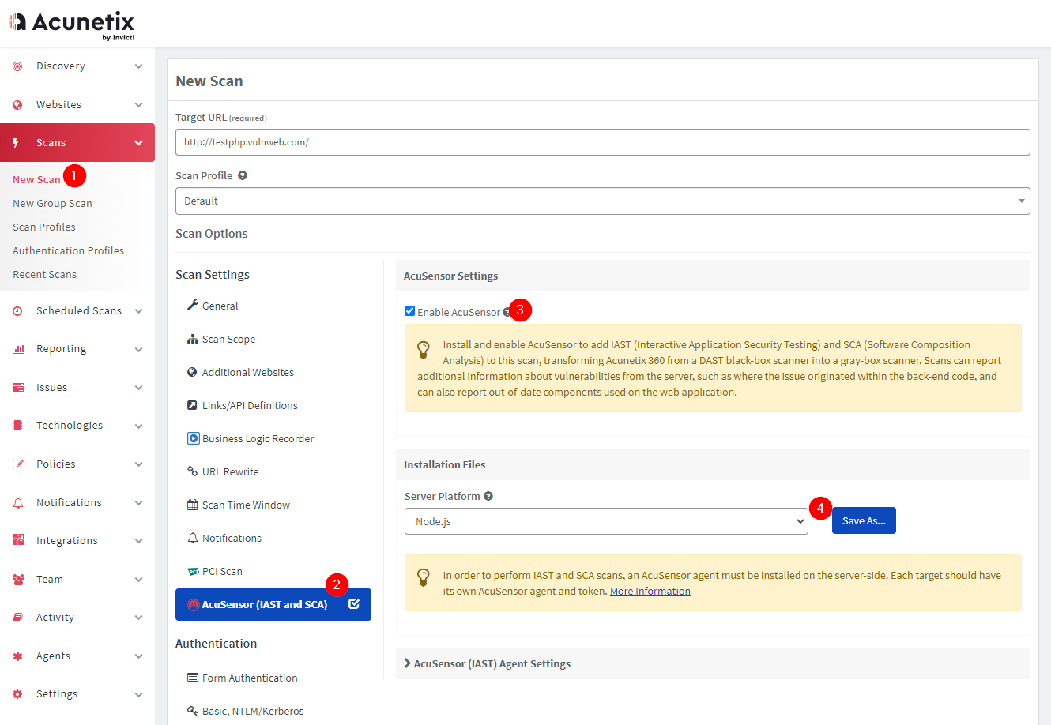Click the Scan Time Window calendar icon

tap(192, 505)
